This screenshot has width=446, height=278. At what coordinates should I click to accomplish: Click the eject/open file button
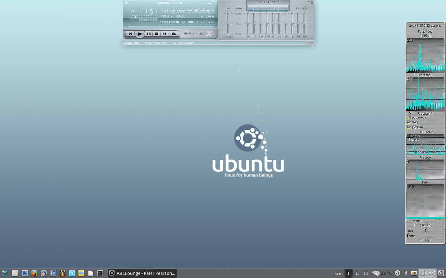[174, 34]
